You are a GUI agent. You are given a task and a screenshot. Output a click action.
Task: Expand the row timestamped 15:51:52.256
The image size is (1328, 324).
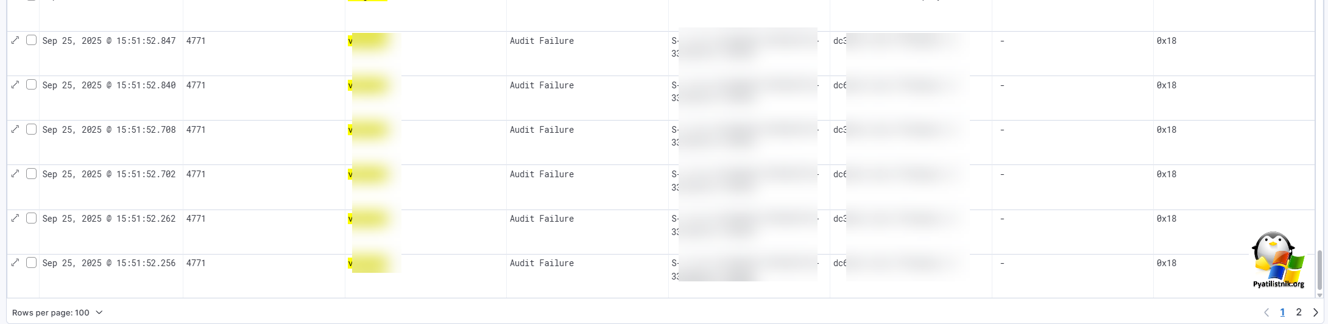coord(15,262)
